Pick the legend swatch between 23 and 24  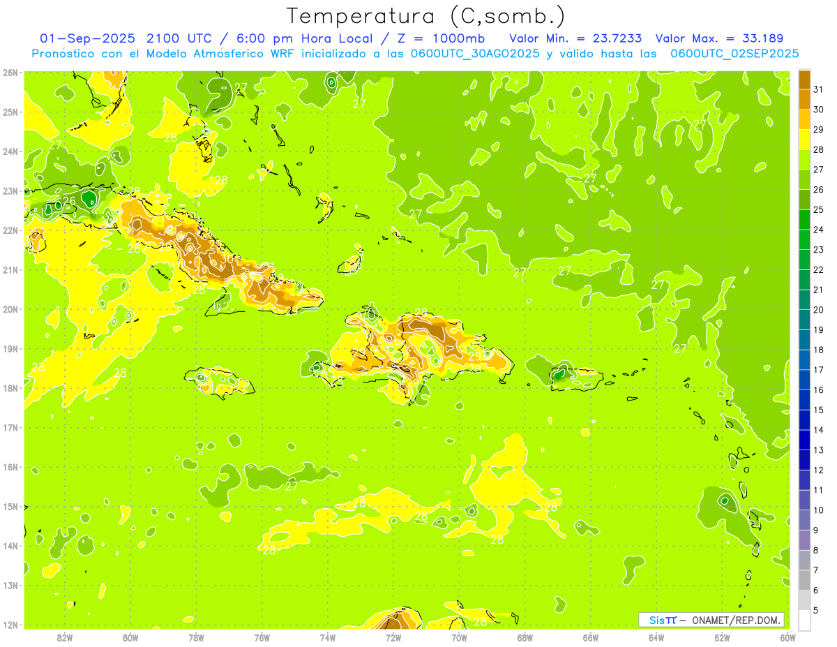[804, 240]
